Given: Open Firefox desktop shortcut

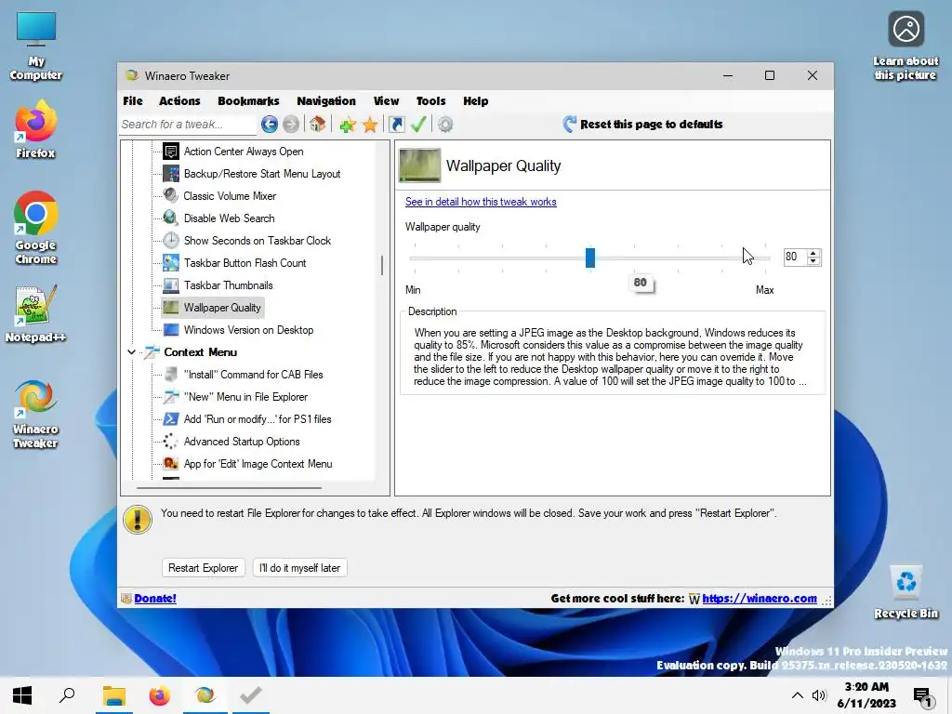Looking at the screenshot, I should [x=36, y=130].
